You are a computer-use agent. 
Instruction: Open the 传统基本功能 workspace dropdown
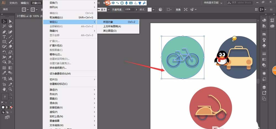pyautogui.click(x=213, y=3)
